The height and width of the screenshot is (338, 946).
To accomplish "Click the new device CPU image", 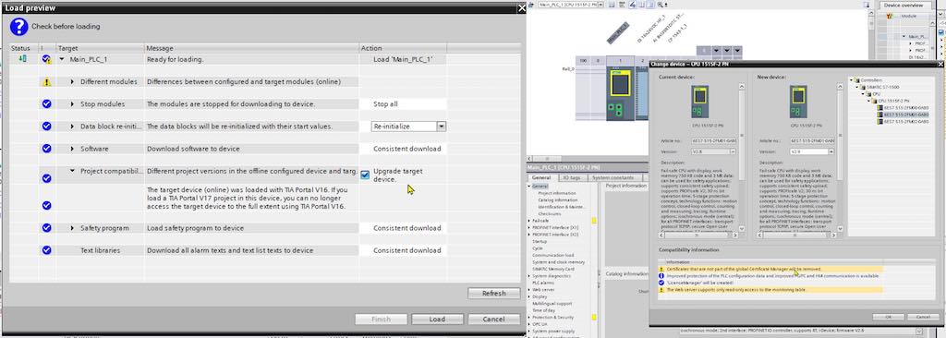I will (x=798, y=102).
